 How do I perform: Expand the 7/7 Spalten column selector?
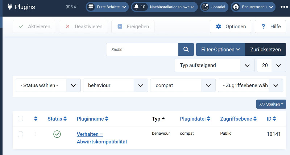271,104
